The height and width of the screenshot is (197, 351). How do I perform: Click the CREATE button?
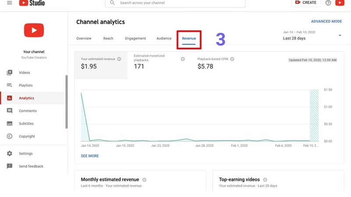pos(306,3)
